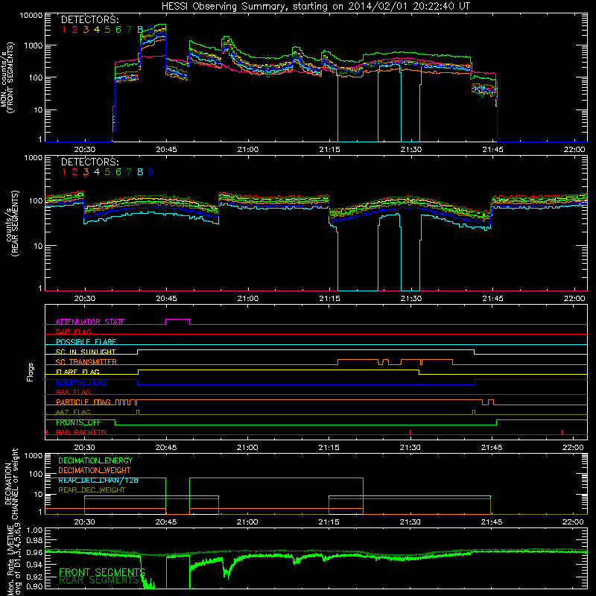
Task: Click the 1.00 tick on the livetime axis
Action: (x=34, y=530)
